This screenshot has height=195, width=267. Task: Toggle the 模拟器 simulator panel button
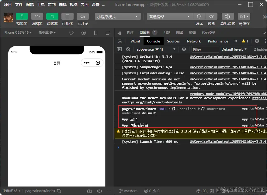(x=22, y=16)
